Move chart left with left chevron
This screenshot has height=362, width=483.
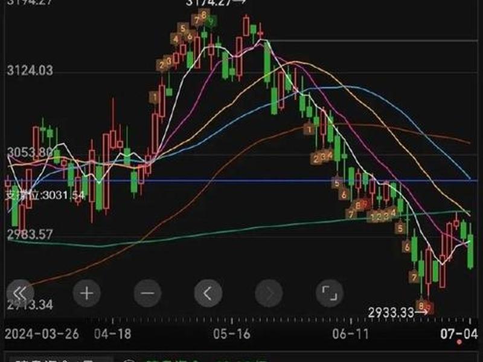[208, 293]
